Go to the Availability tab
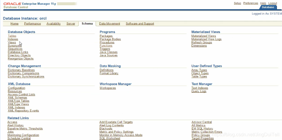The height and width of the screenshot is (140, 282). coord(53,24)
